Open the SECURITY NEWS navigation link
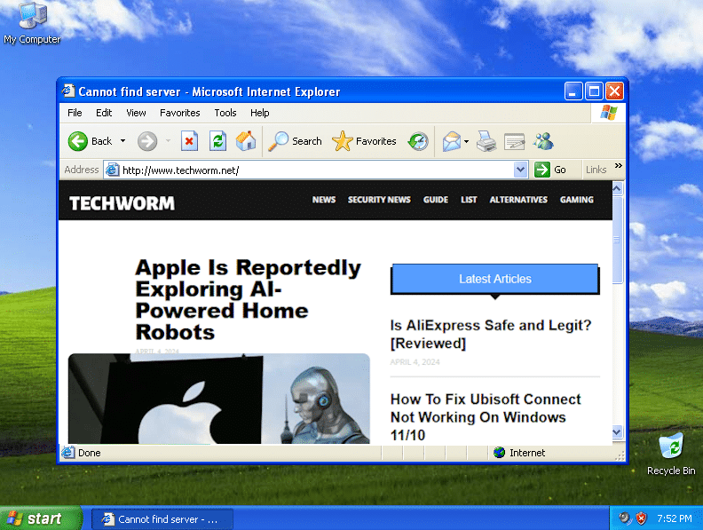This screenshot has height=530, width=703. coord(379,200)
